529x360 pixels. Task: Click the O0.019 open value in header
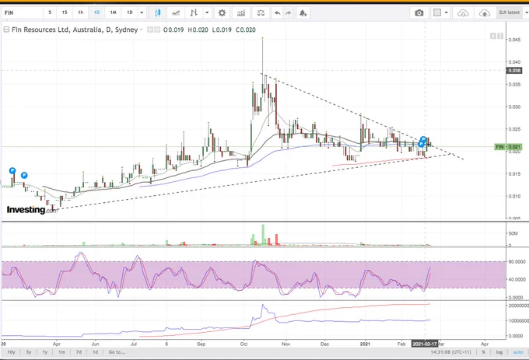173,30
